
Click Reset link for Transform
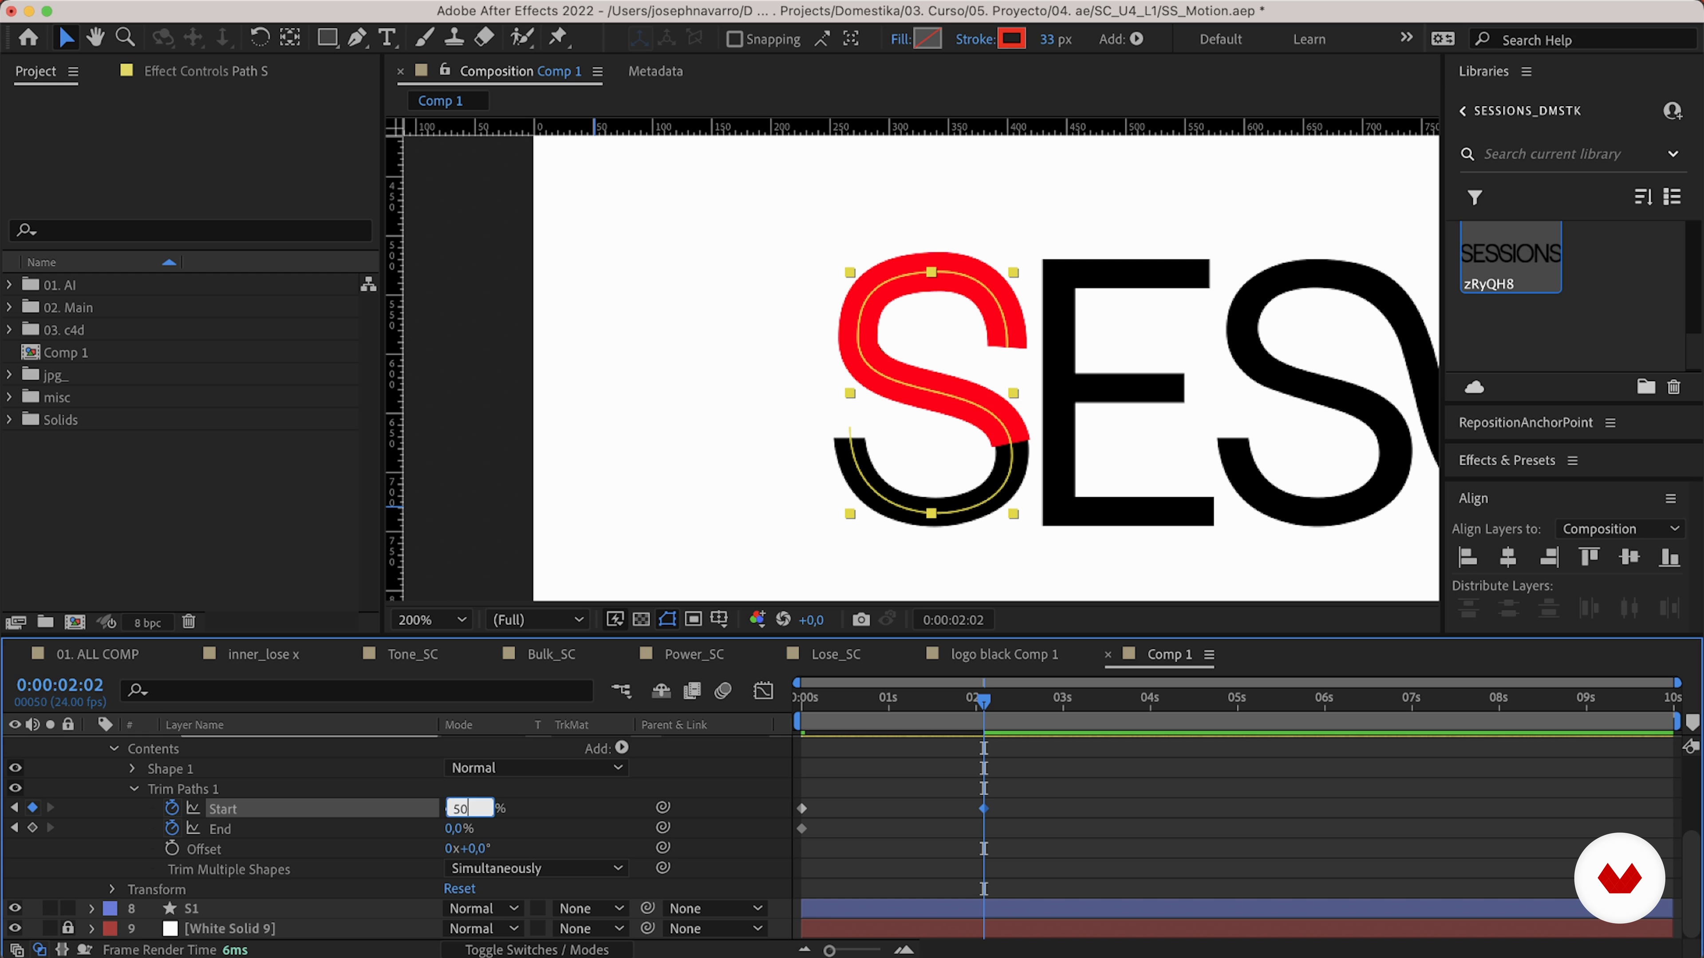pos(459,888)
